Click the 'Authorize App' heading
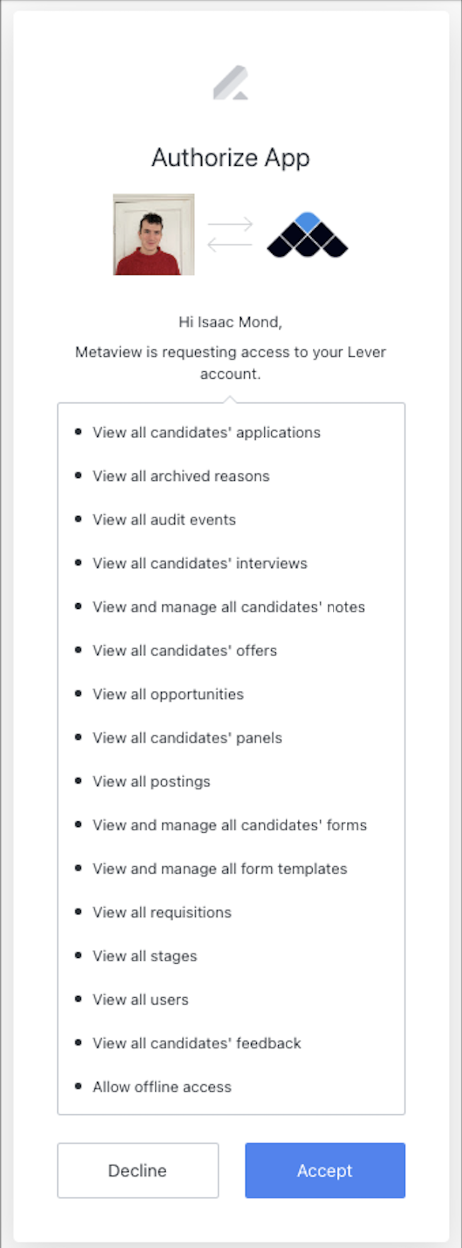The width and height of the screenshot is (462, 1248). click(231, 158)
